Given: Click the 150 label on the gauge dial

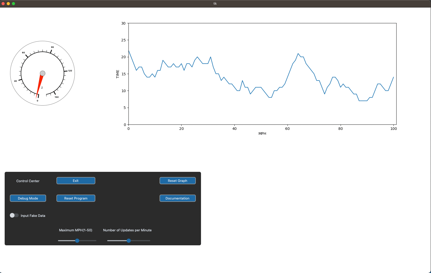Looking at the screenshot, I should point(56,97).
